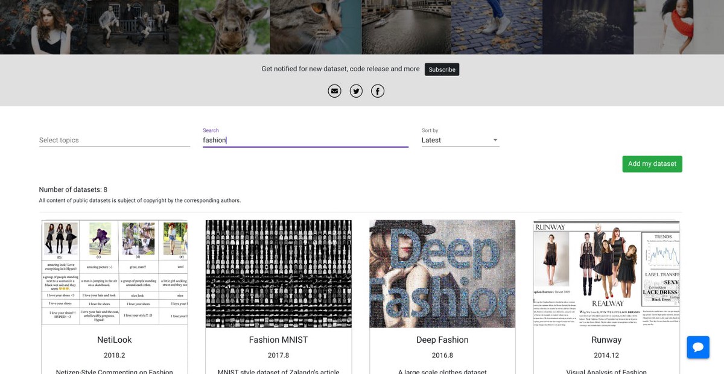
Task: Click the 2014.12 date text
Action: coord(606,355)
